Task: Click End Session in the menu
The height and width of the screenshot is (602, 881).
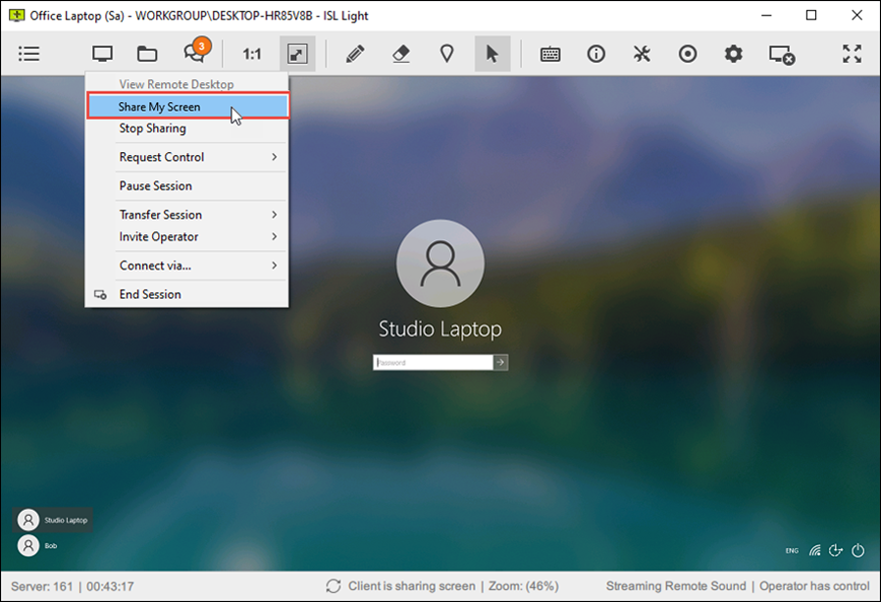Action: point(150,294)
